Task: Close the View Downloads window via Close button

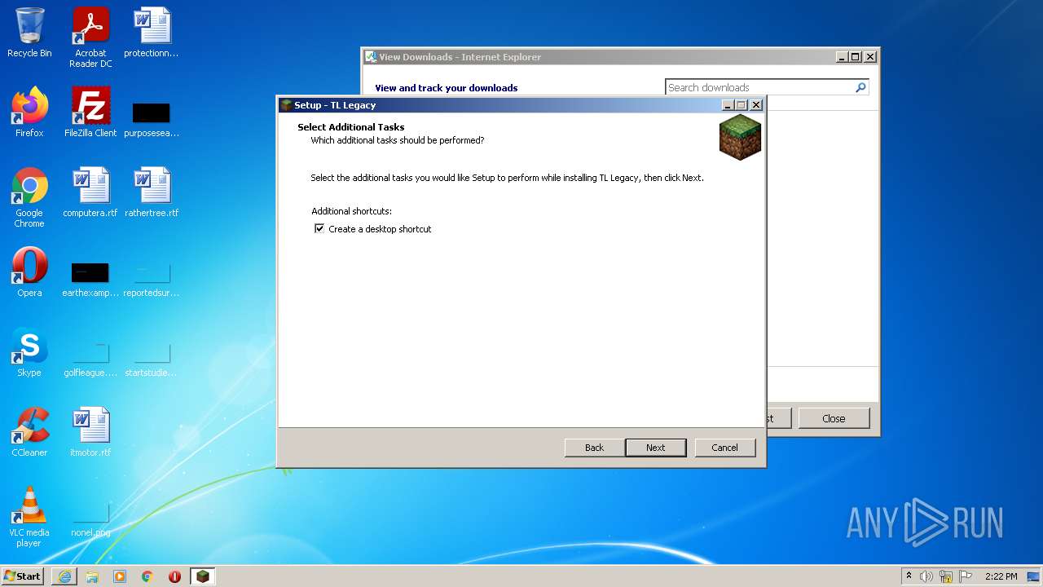Action: [834, 418]
